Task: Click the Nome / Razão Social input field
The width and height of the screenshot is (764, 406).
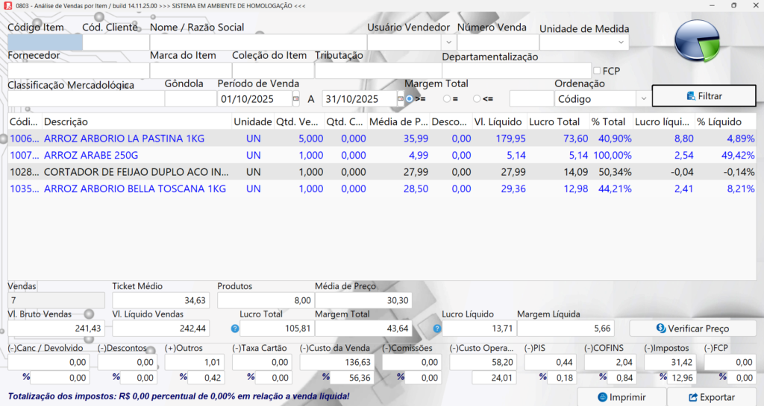Action: [x=257, y=42]
